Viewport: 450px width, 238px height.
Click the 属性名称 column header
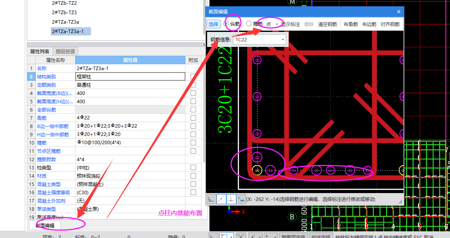click(56, 60)
